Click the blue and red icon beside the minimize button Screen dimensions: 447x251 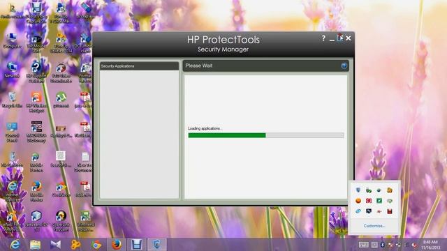click(340, 38)
